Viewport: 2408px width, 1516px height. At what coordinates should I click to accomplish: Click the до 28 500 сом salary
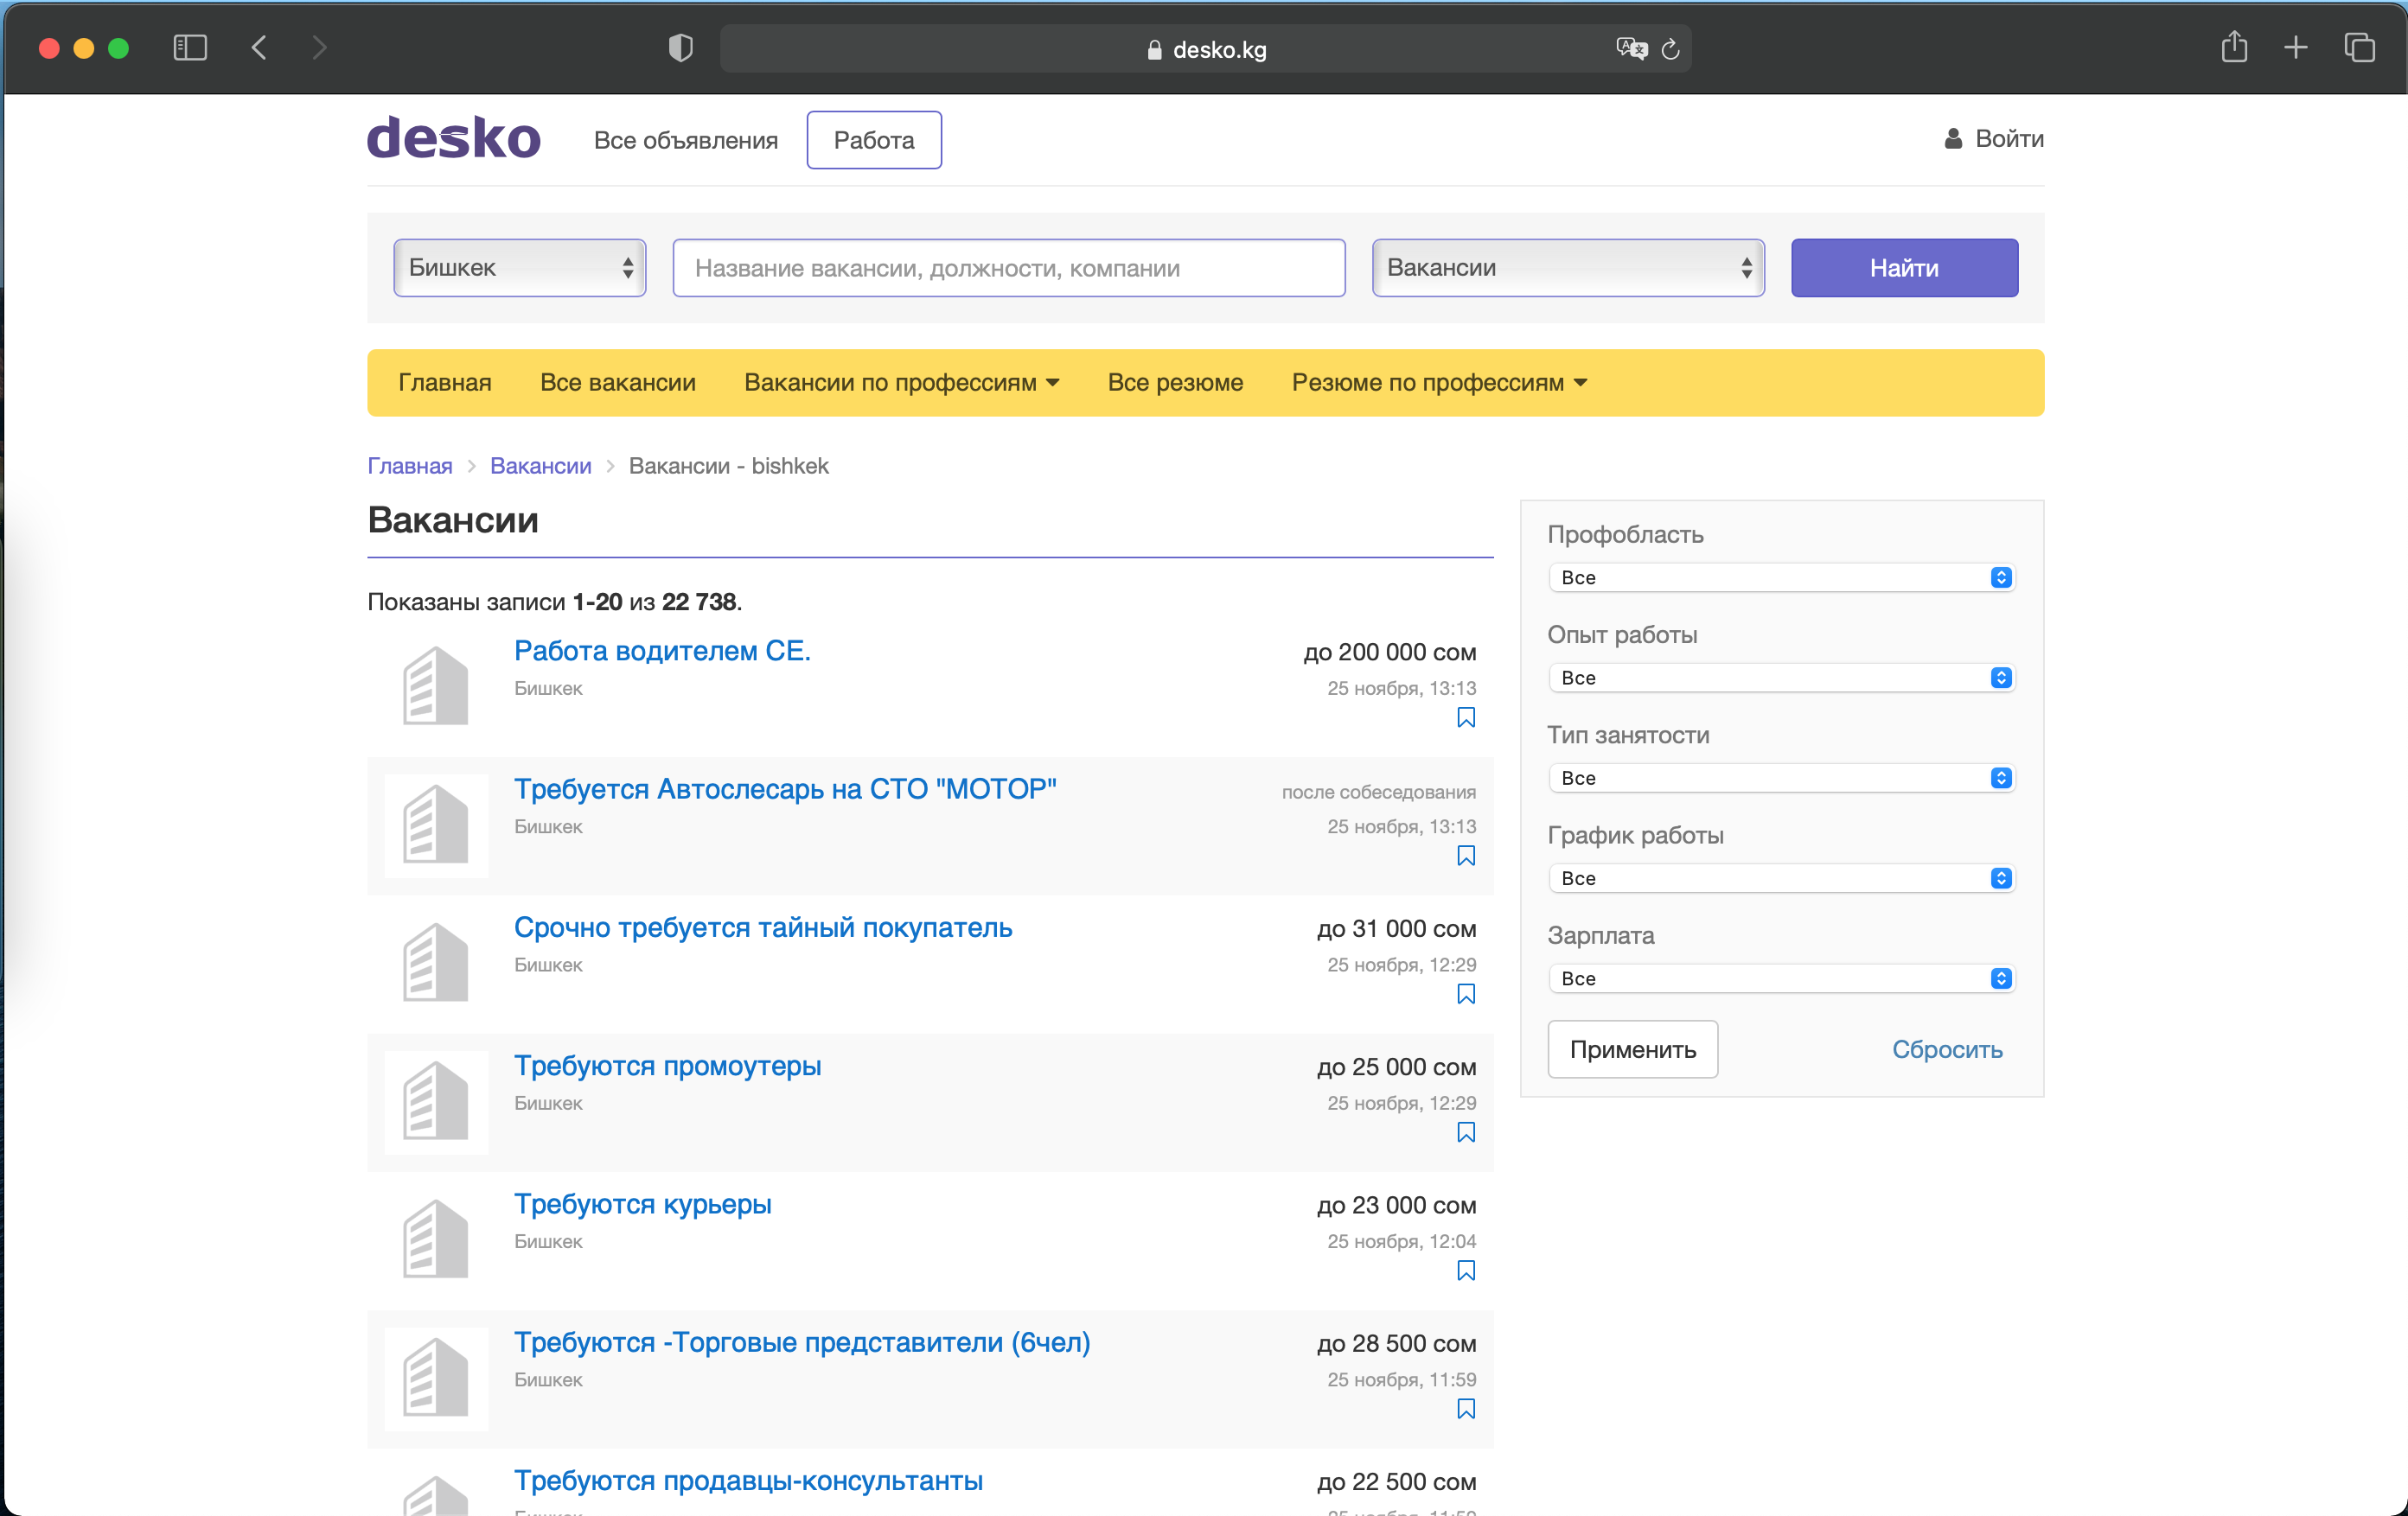click(1397, 1344)
